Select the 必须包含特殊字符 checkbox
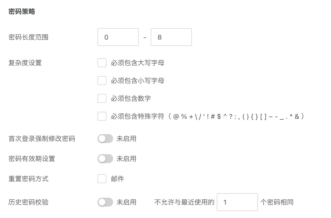The image size is (331, 218). 102,116
